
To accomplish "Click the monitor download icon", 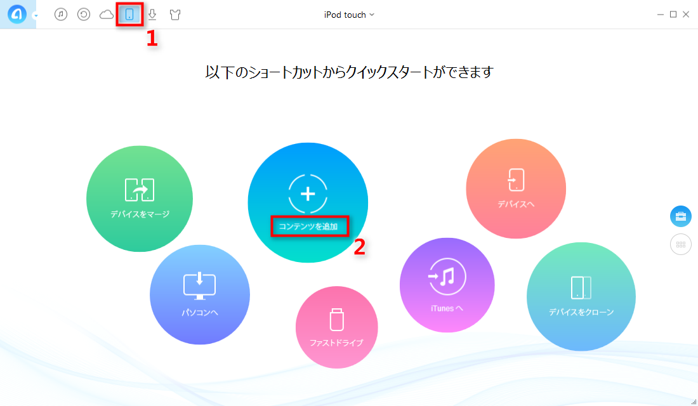I will [199, 285].
